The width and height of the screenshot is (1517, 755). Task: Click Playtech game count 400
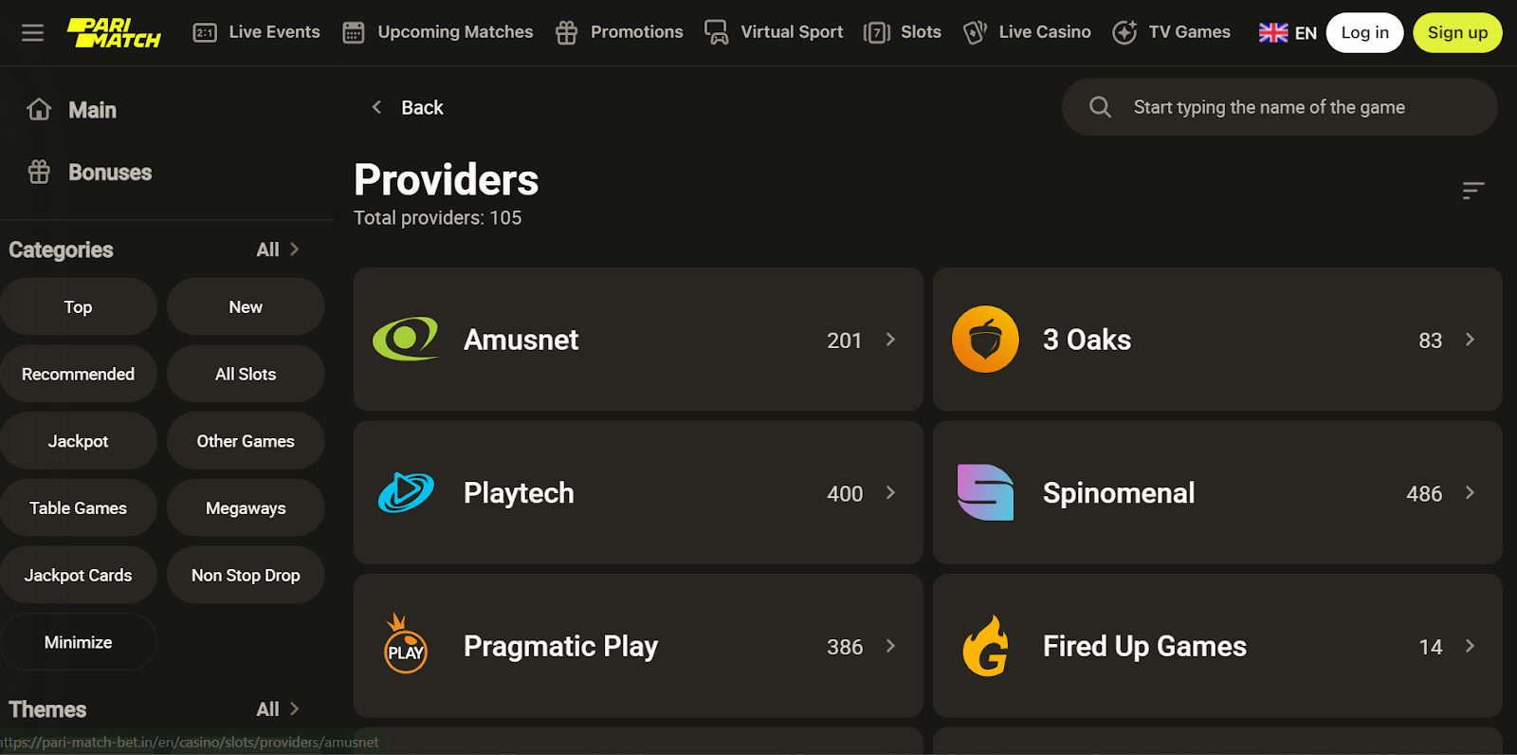[845, 493]
